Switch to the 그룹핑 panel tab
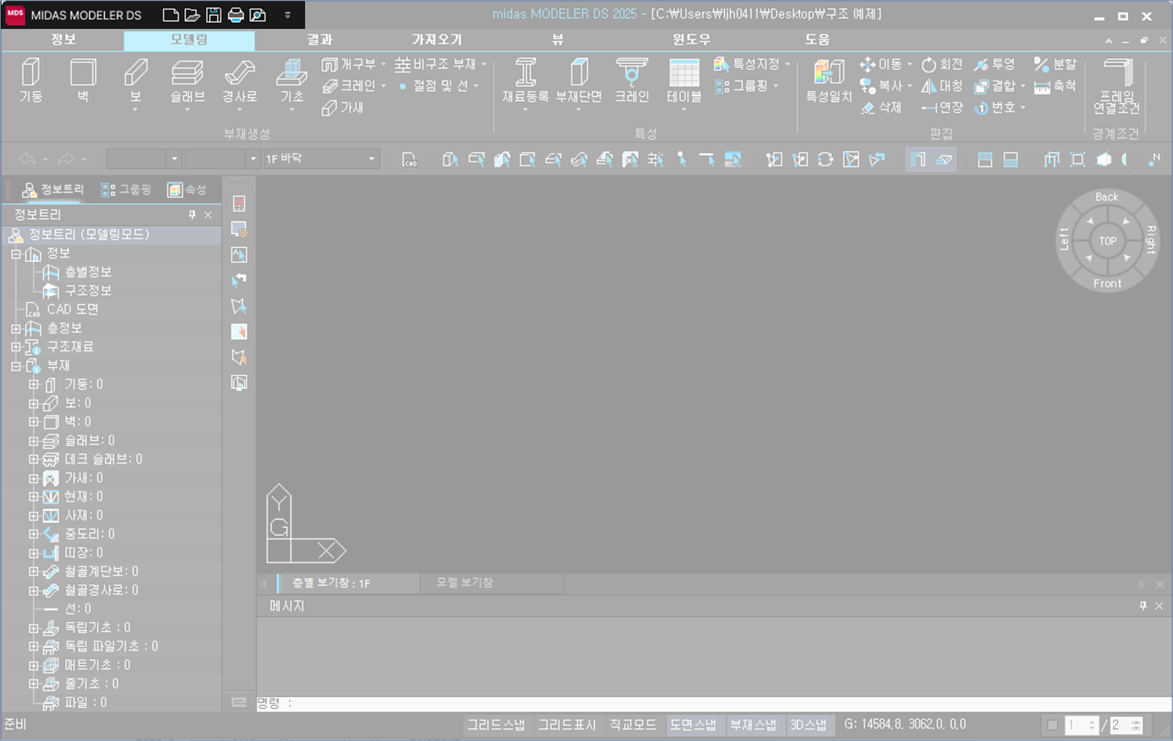The height and width of the screenshot is (741, 1173). click(x=126, y=190)
